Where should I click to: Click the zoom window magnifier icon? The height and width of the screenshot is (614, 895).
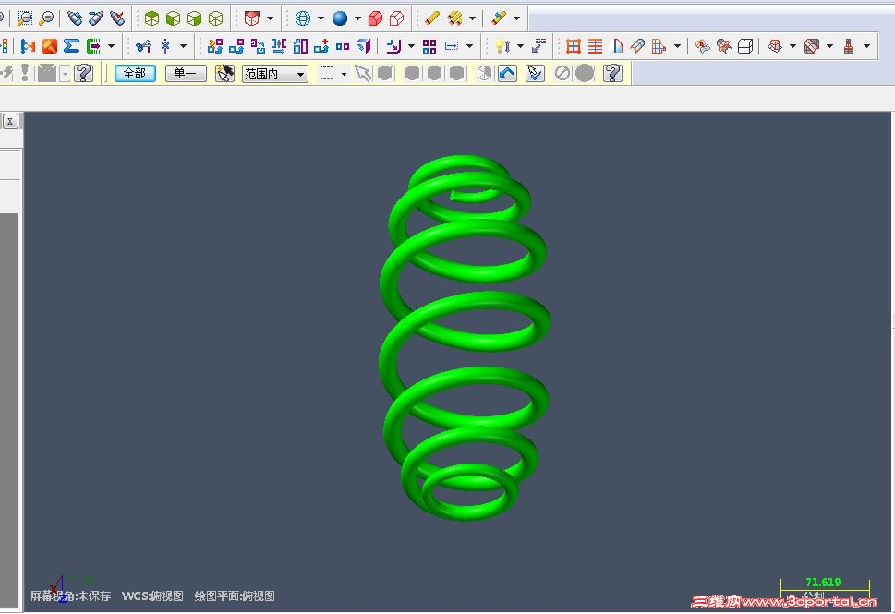(25, 18)
